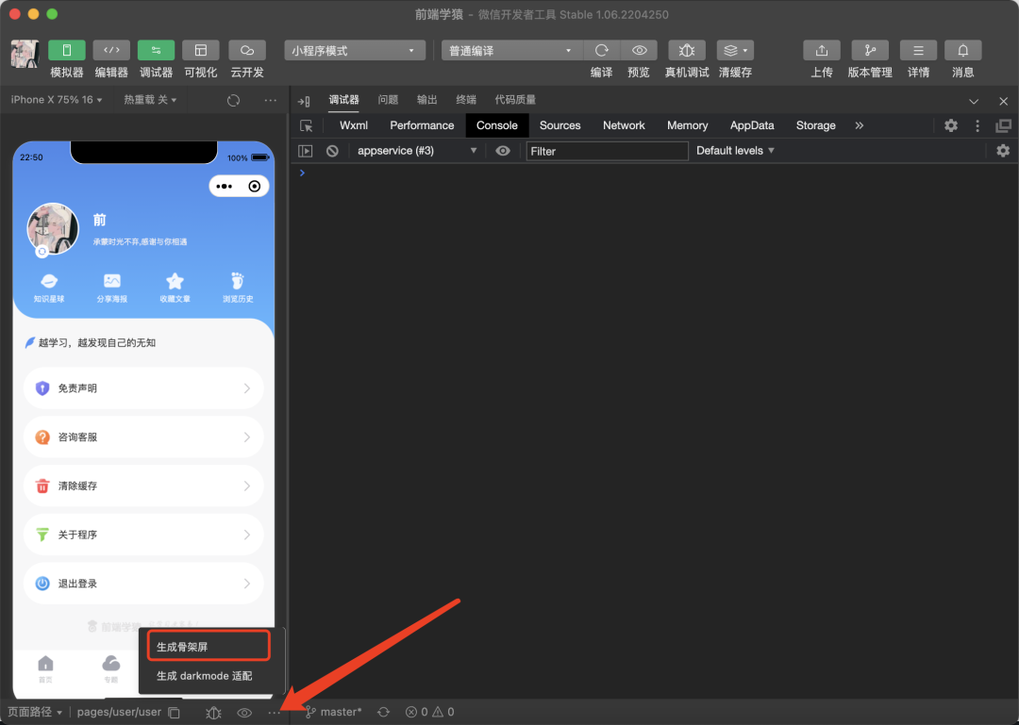Open the 小程序模式 mode dropdown
The image size is (1019, 725).
[x=354, y=51]
